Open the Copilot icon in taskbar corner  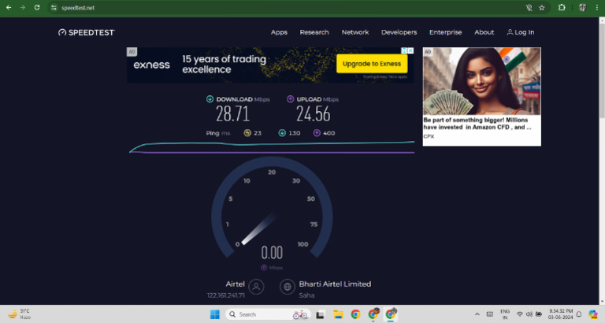click(592, 314)
